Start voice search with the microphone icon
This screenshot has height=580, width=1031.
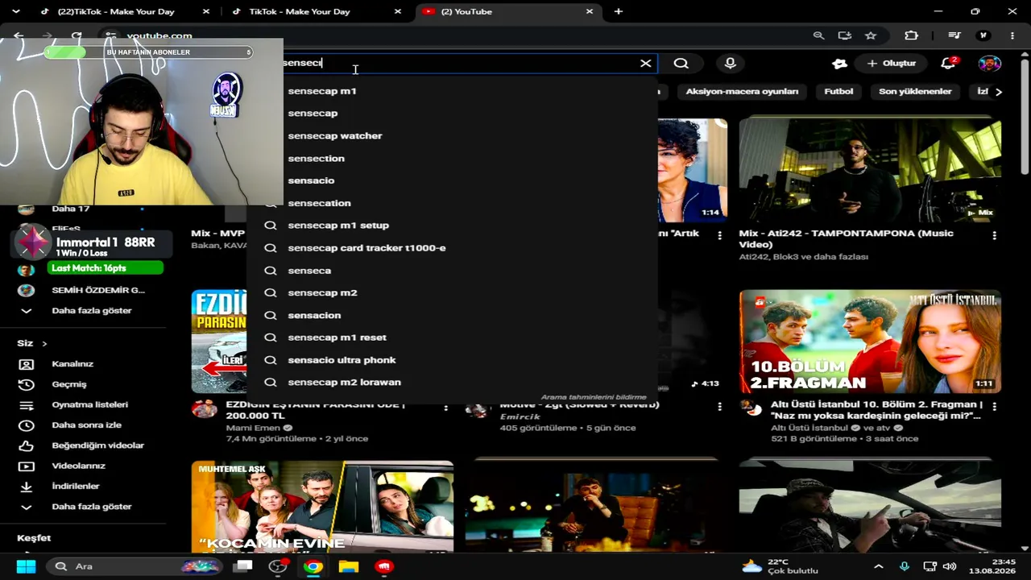click(x=731, y=63)
